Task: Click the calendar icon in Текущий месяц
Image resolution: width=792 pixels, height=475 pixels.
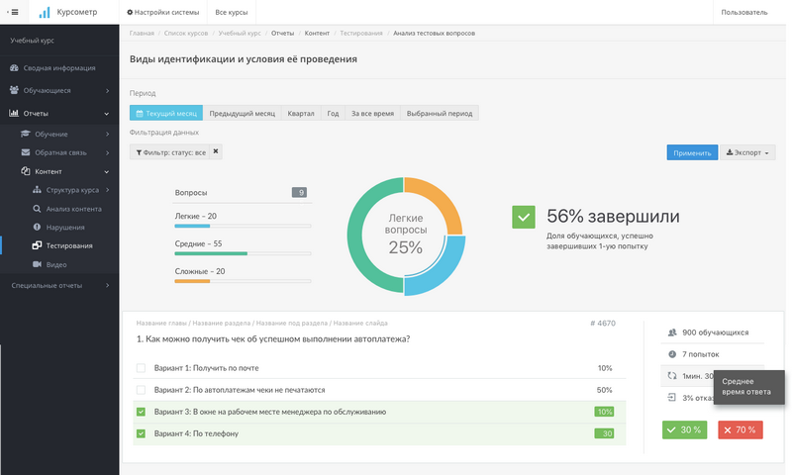Action: pyautogui.click(x=140, y=113)
